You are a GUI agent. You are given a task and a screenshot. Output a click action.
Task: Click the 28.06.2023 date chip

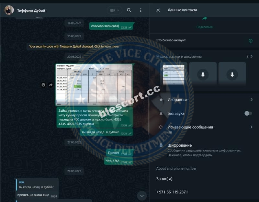point(74,171)
